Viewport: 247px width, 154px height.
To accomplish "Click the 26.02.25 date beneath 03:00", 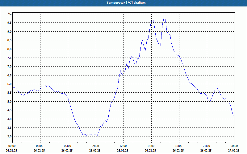I will [39, 151].
